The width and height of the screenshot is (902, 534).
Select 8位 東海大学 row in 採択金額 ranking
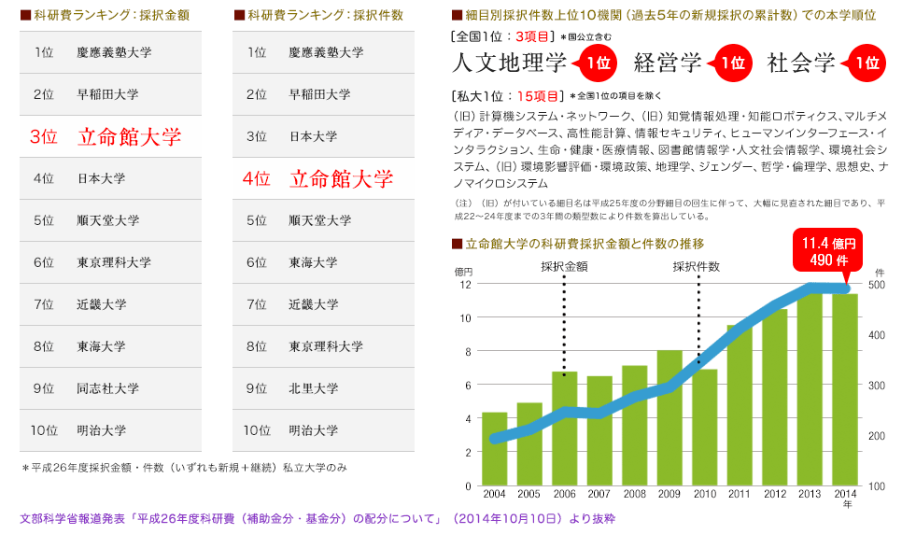coord(110,346)
